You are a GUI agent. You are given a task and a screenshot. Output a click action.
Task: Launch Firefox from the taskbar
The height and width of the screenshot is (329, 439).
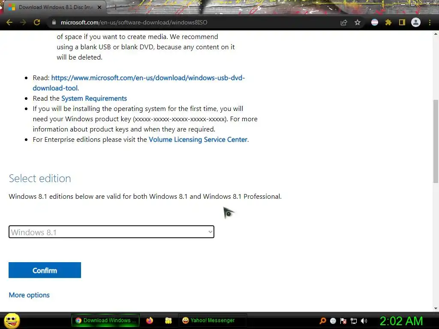pyautogui.click(x=150, y=320)
